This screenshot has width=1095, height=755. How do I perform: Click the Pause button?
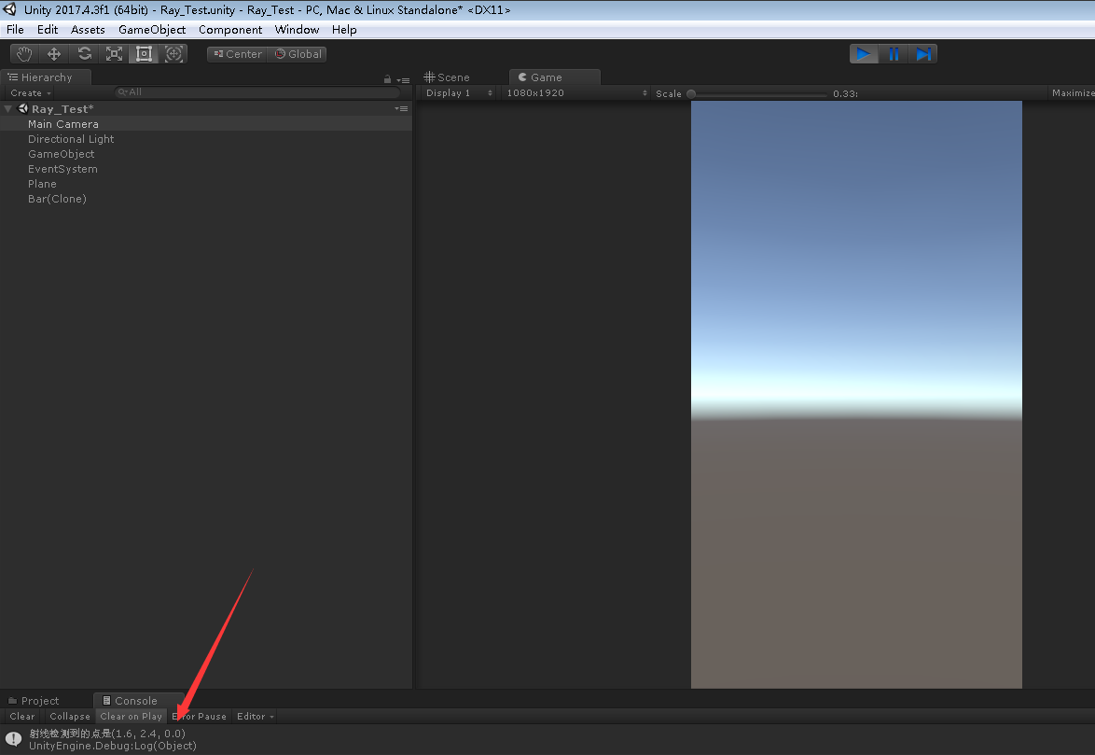(x=894, y=54)
